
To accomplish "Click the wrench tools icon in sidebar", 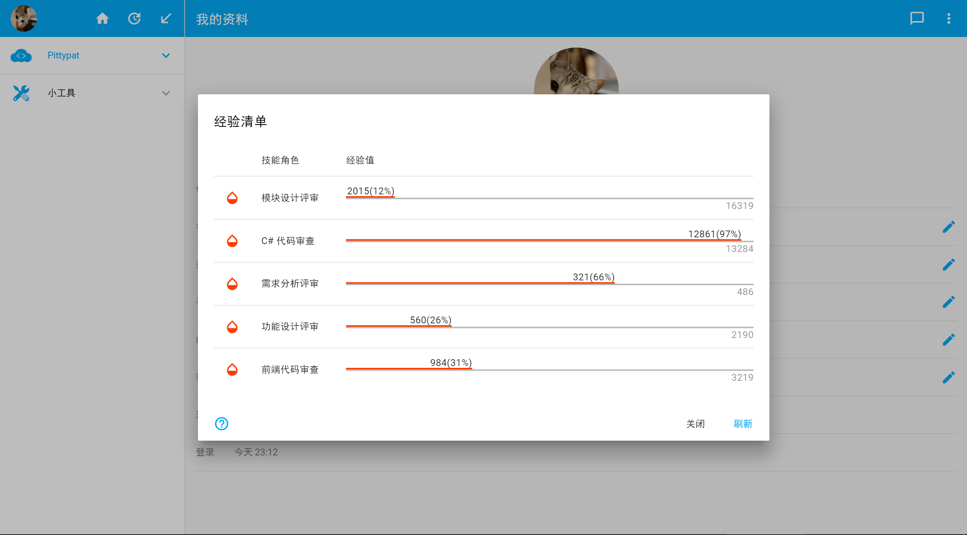I will [x=21, y=93].
